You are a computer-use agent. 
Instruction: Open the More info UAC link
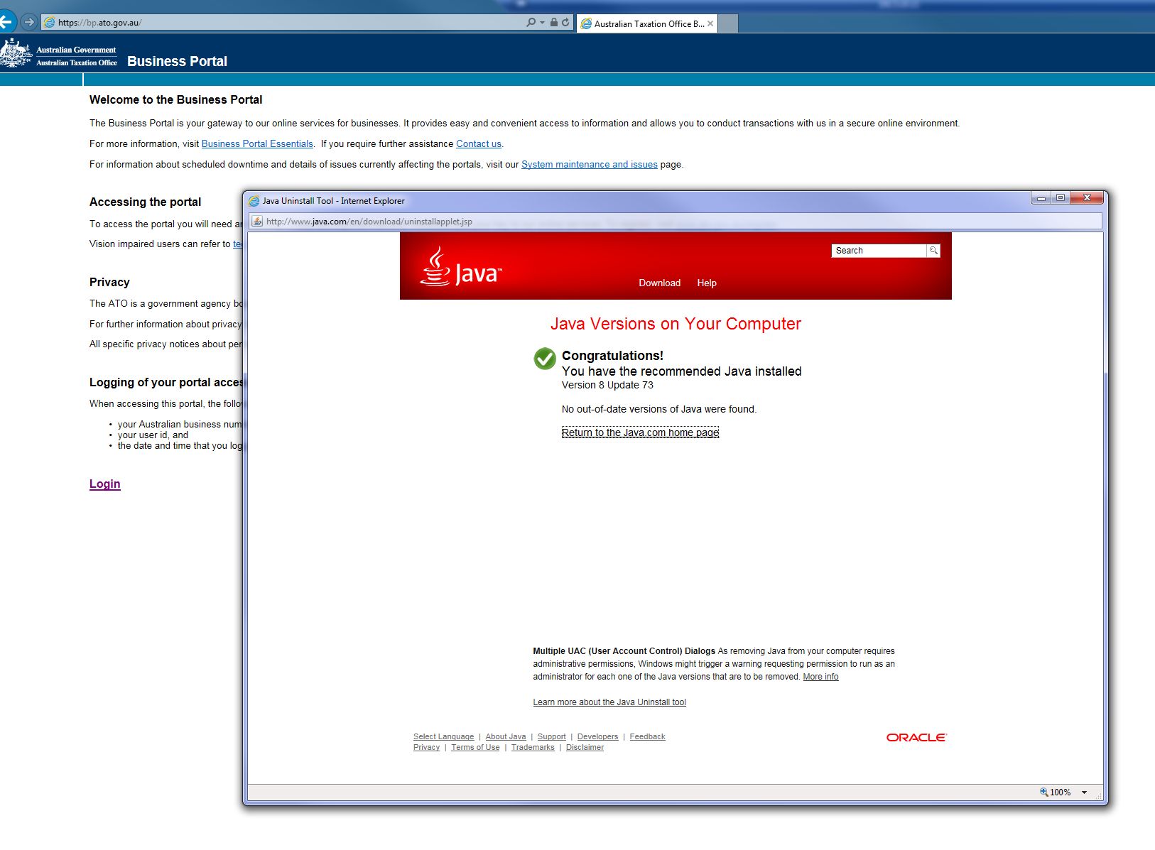click(820, 677)
